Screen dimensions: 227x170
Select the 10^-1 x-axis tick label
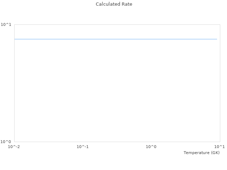[83, 147]
